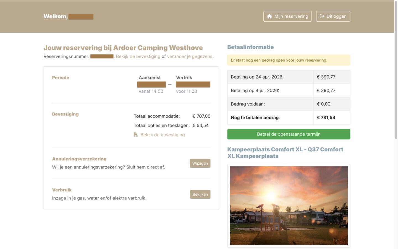Open the confirmation link beside the reservation number
Viewport: 398px width, 249px height.
[x=138, y=56]
